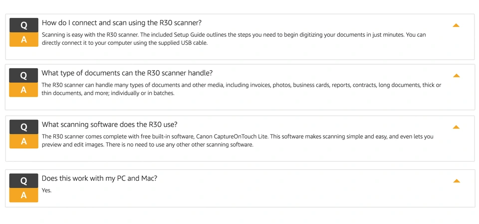This screenshot has width=479, height=224.
Task: Click the Q icon for PC and Mac question
Action: (24, 181)
